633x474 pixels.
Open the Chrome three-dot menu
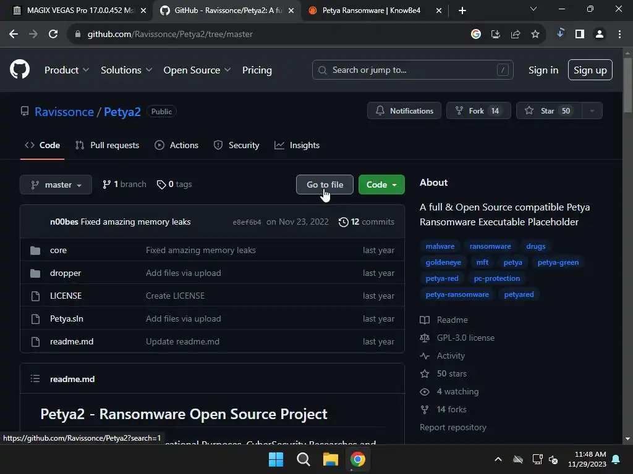619,35
